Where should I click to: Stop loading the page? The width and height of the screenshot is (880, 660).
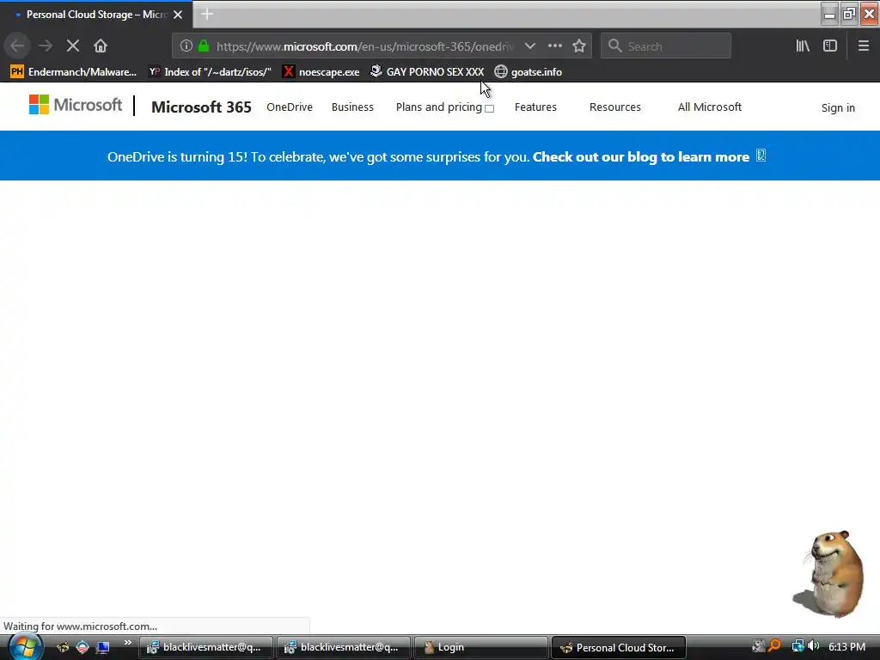(x=73, y=46)
